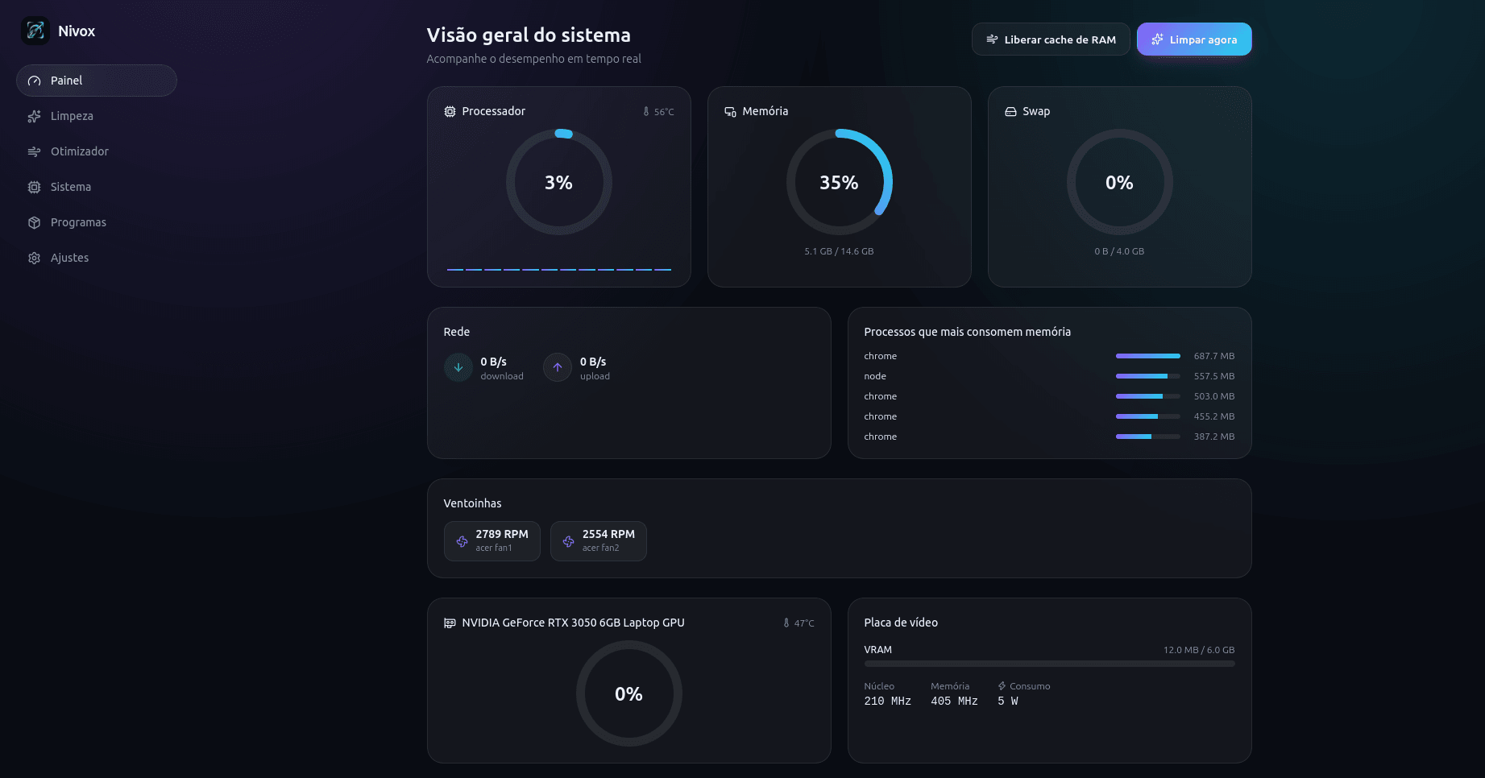This screenshot has height=778, width=1485.
Task: Click the '5.1 GB / 14.6 GB' memory value
Action: point(839,251)
